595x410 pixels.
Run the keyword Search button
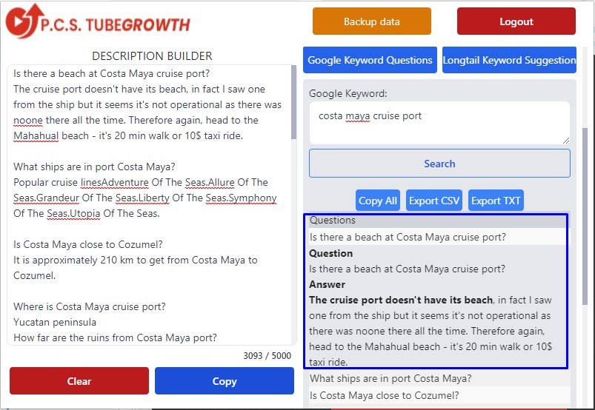pyautogui.click(x=439, y=164)
